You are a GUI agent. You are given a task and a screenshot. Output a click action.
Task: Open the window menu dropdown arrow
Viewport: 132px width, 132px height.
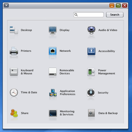6,6
